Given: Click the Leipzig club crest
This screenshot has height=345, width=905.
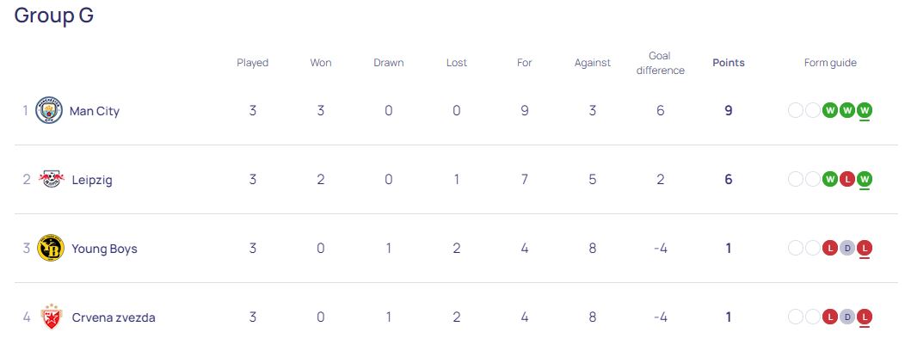Looking at the screenshot, I should pos(52,180).
